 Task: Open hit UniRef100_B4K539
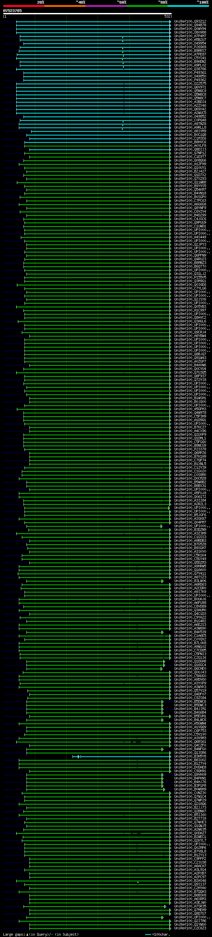coord(190,632)
